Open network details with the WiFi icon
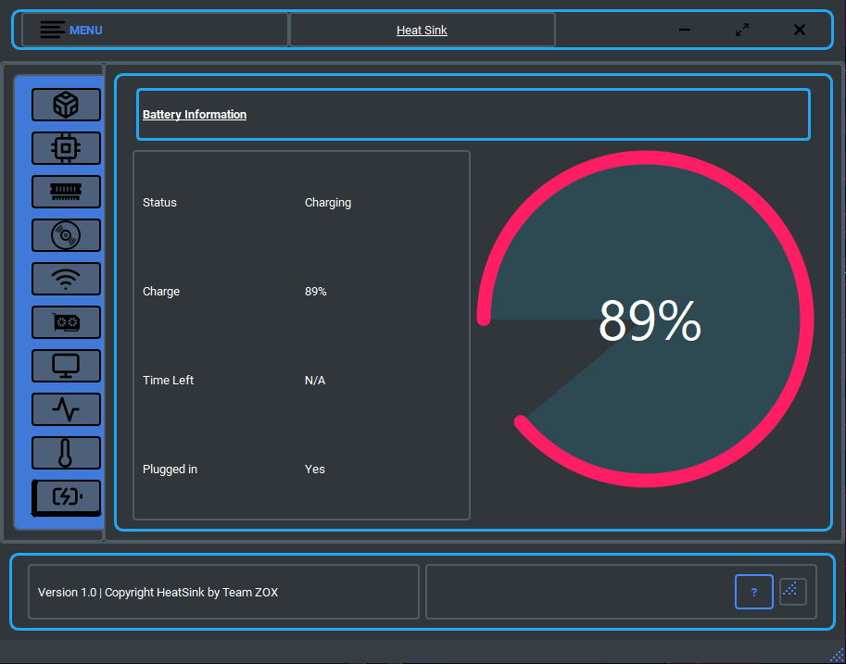 (x=66, y=279)
